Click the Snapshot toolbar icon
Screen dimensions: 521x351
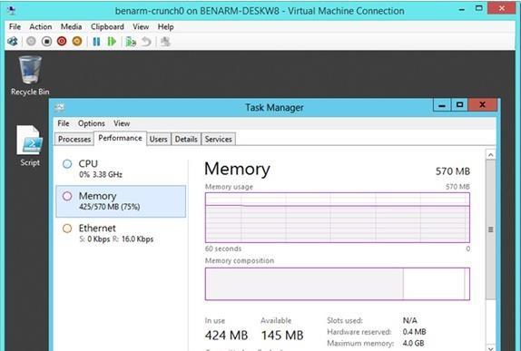point(131,42)
